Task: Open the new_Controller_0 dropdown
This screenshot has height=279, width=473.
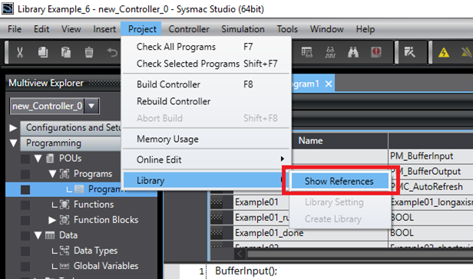Action: [x=91, y=106]
